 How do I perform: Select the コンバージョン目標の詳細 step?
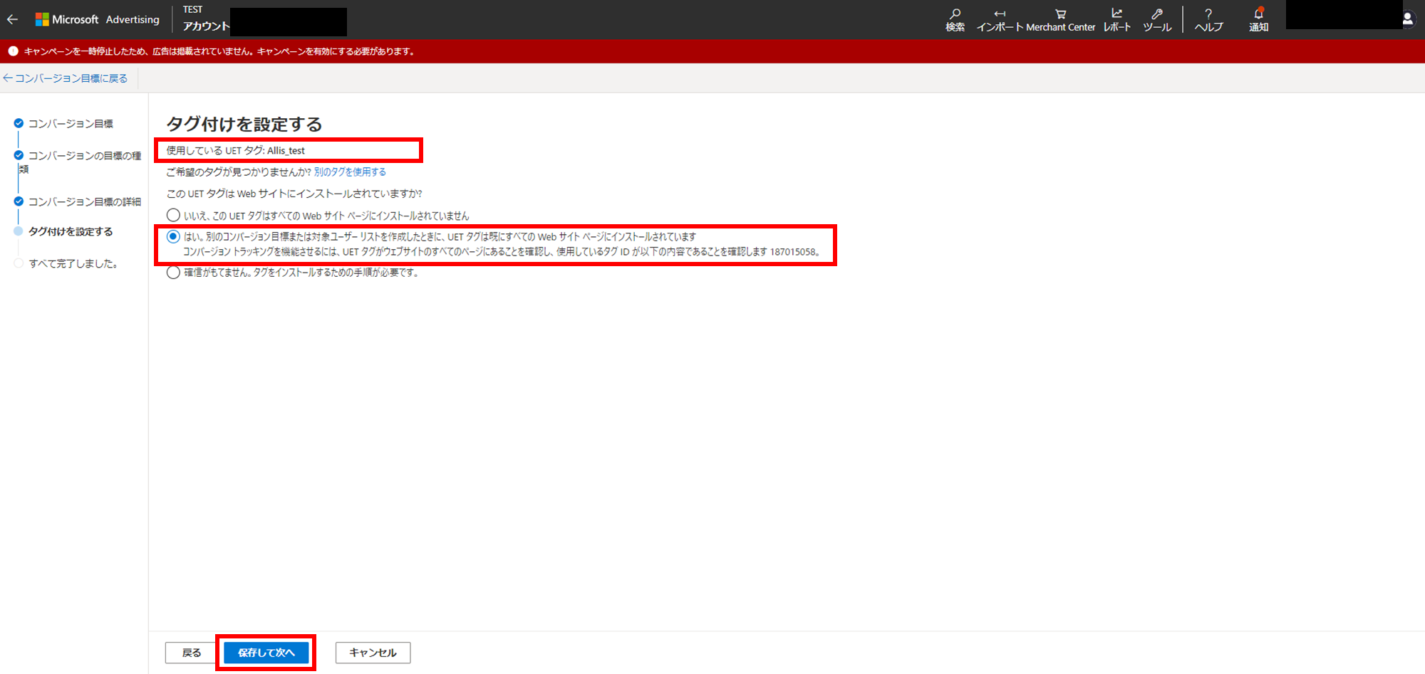pos(78,202)
